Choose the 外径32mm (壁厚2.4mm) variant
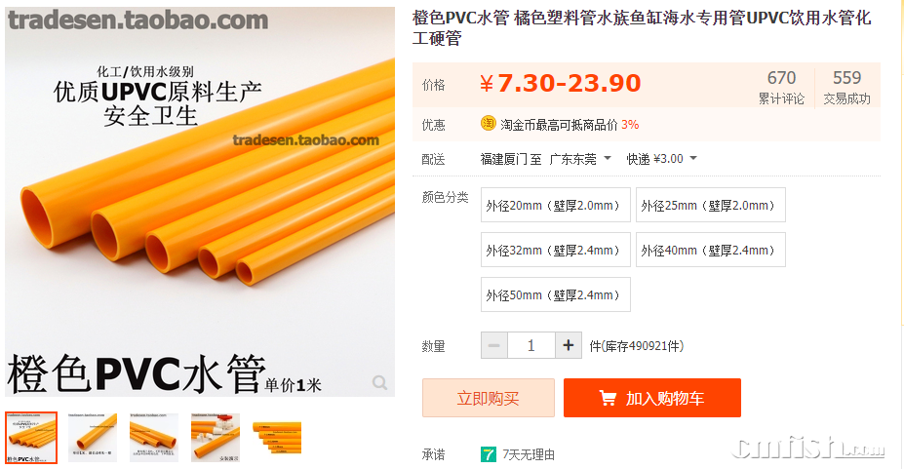The height and width of the screenshot is (469, 904). coord(556,250)
